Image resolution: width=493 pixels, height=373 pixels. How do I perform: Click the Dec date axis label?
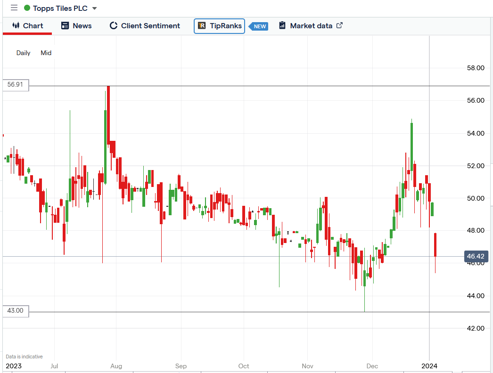tap(372, 366)
